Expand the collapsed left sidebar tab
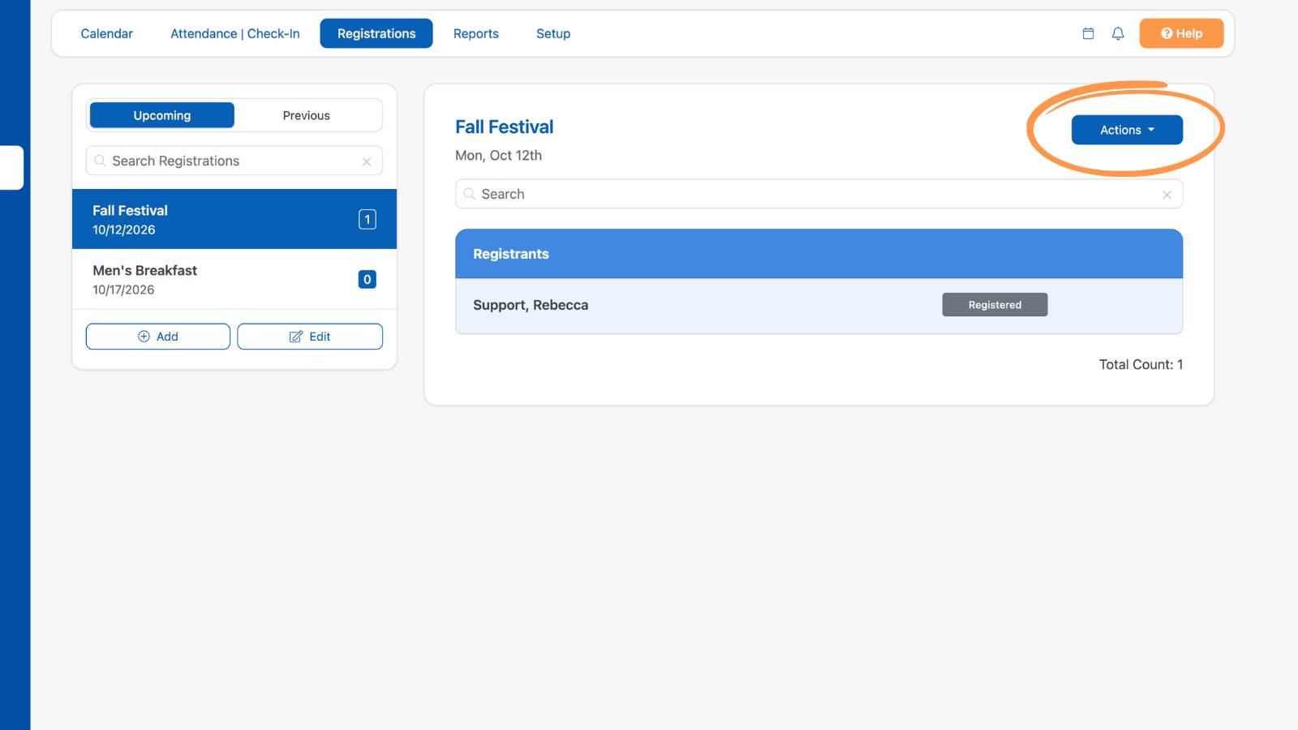Screen dimensions: 1298x730 pos(11,167)
